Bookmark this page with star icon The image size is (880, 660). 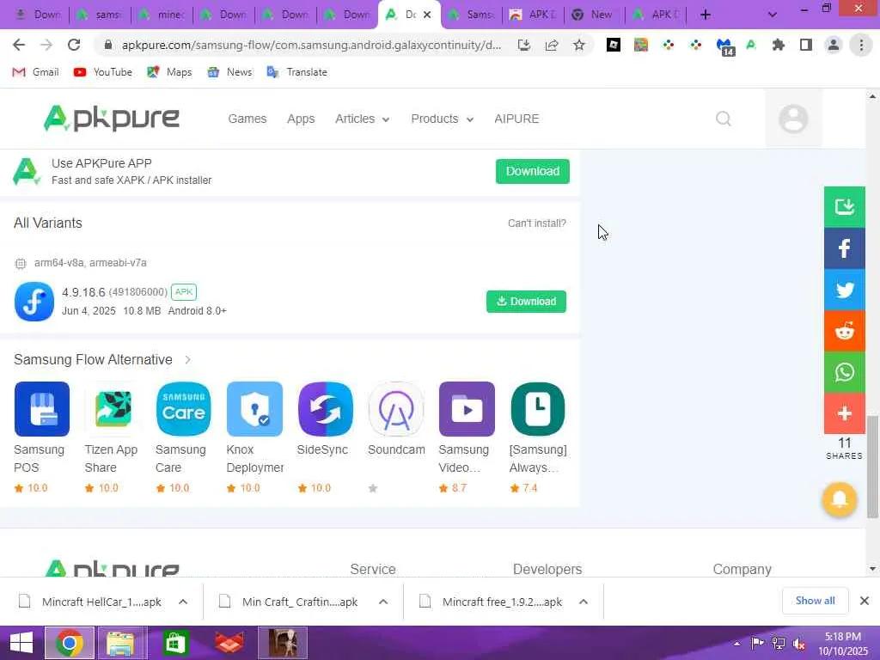click(578, 45)
